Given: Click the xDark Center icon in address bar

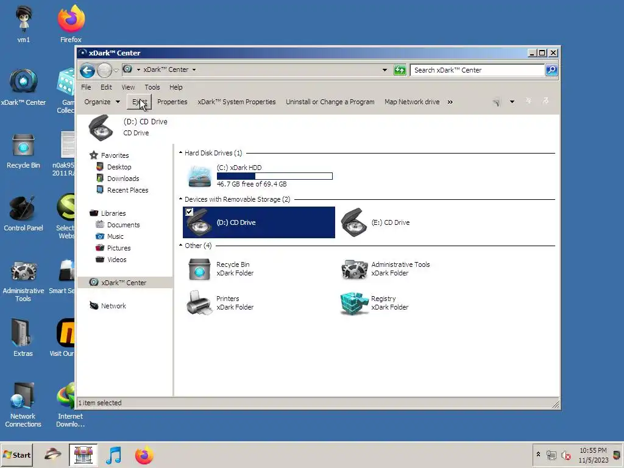Looking at the screenshot, I should (x=127, y=69).
